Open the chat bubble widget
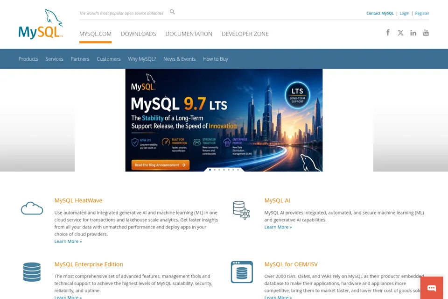Image resolution: width=448 pixels, height=299 pixels. pyautogui.click(x=431, y=288)
